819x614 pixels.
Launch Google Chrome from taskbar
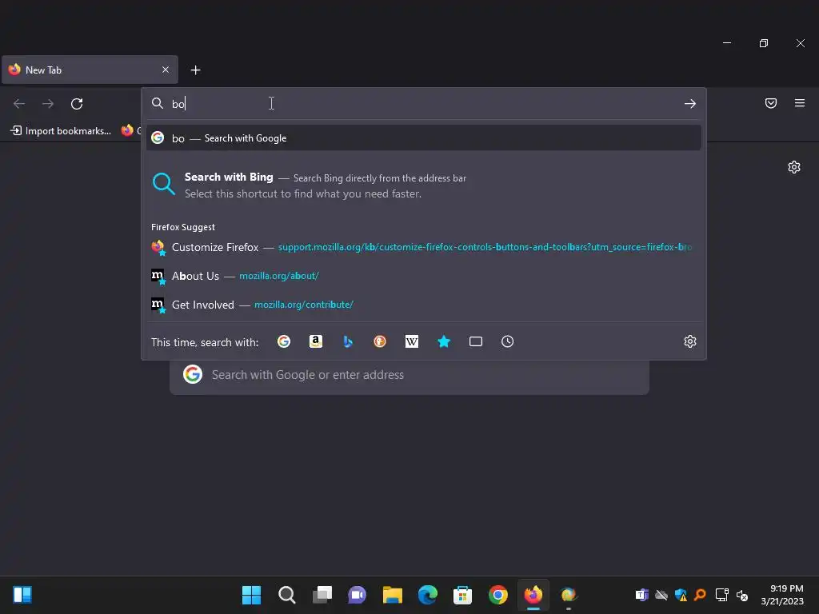pos(498,595)
